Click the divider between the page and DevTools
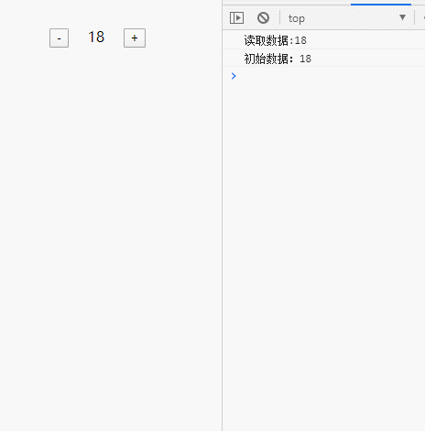This screenshot has height=431, width=425. point(222,215)
